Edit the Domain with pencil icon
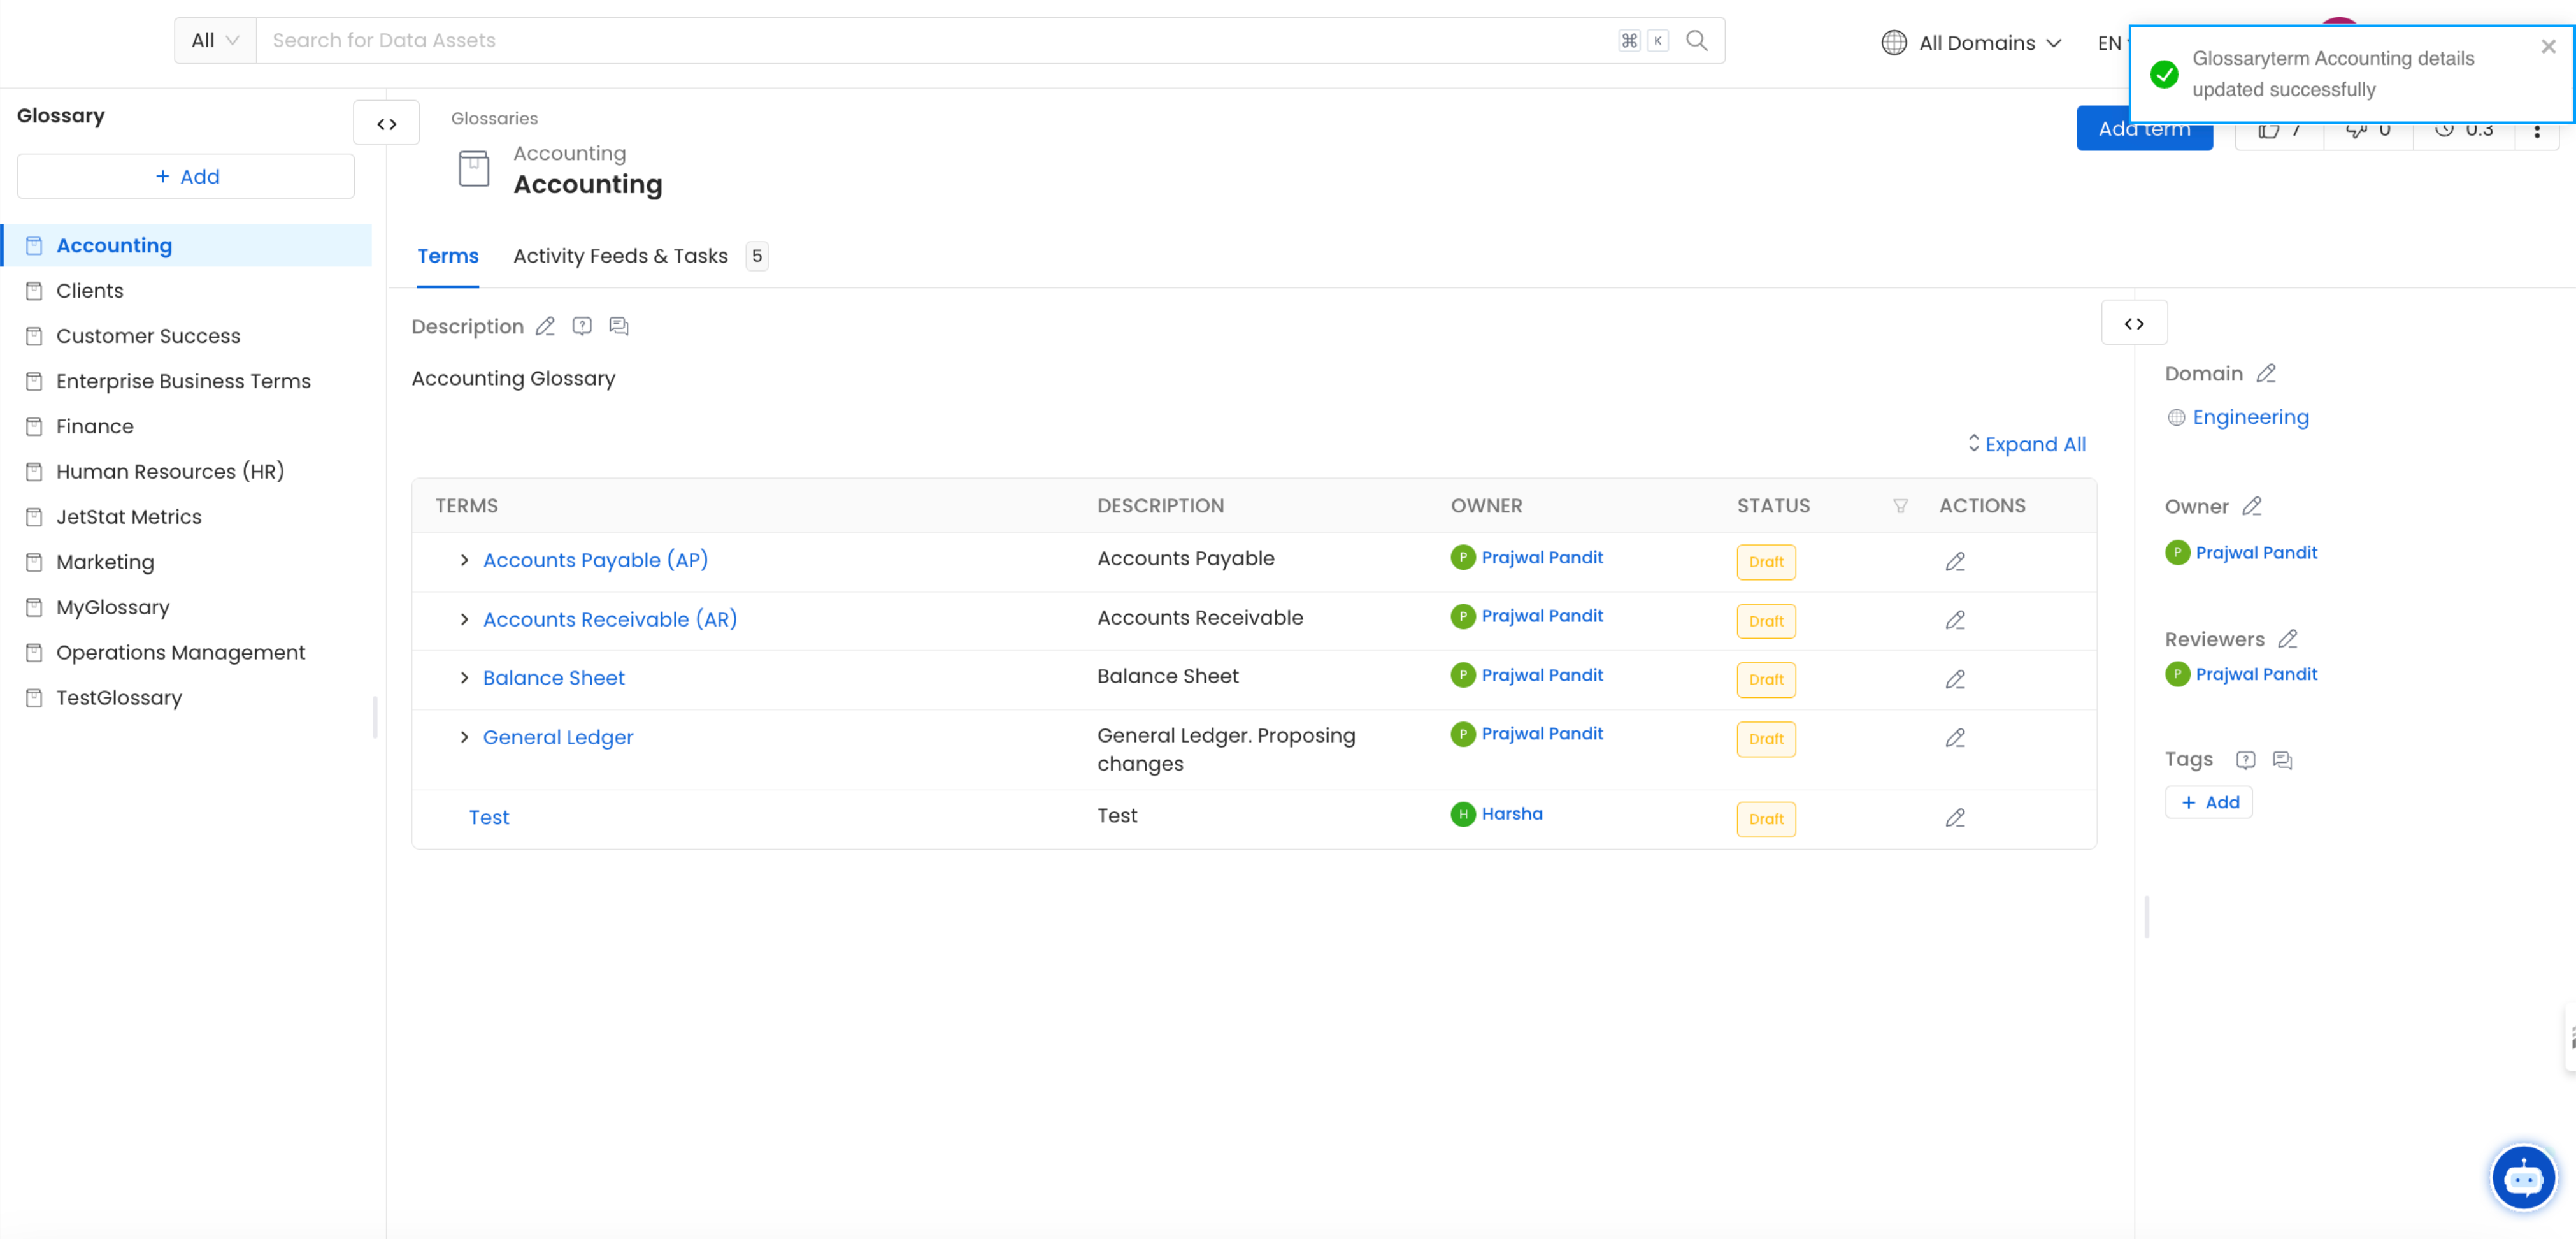 tap(2266, 373)
